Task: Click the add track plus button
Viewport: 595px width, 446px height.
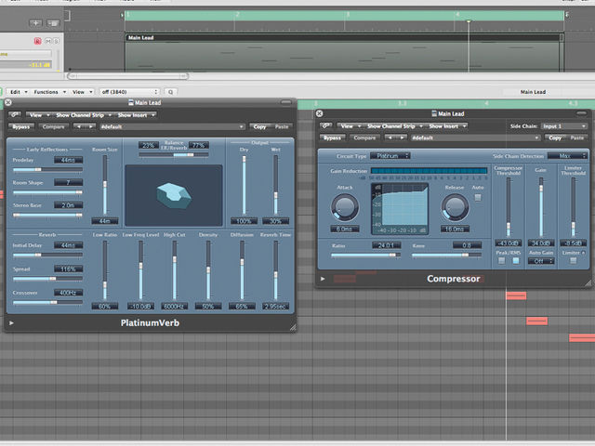Action: [35, 23]
